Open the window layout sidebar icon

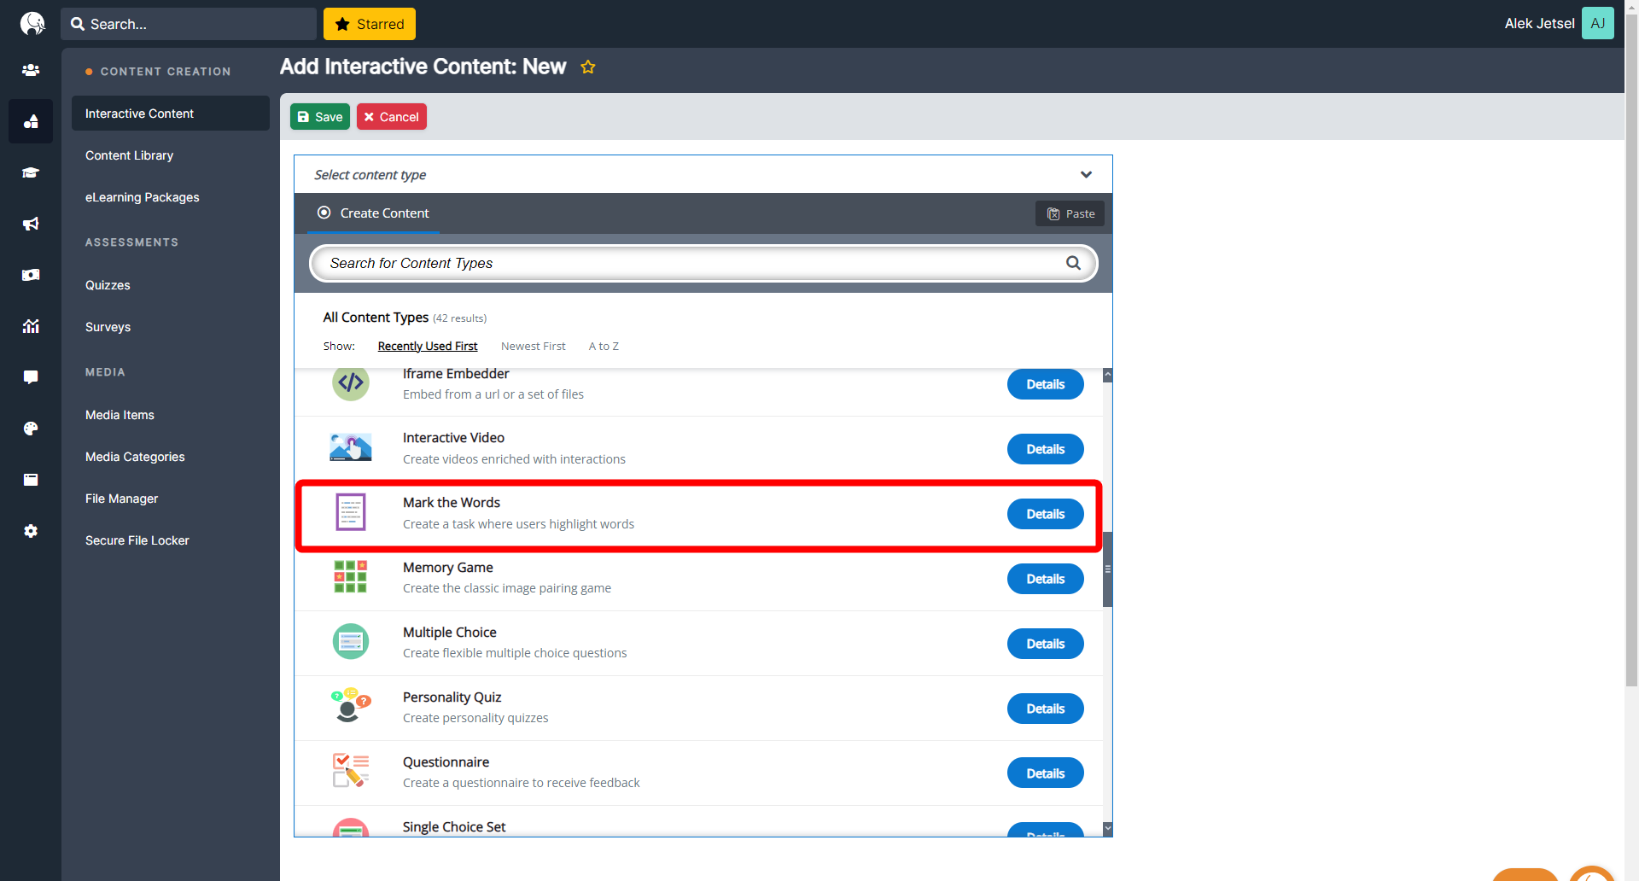[31, 480]
